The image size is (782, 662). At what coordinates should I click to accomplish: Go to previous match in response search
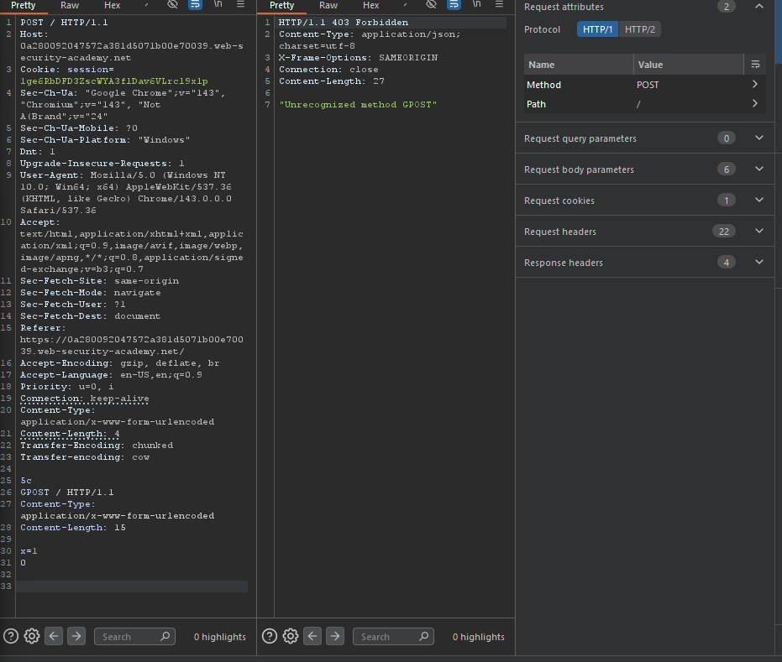312,636
